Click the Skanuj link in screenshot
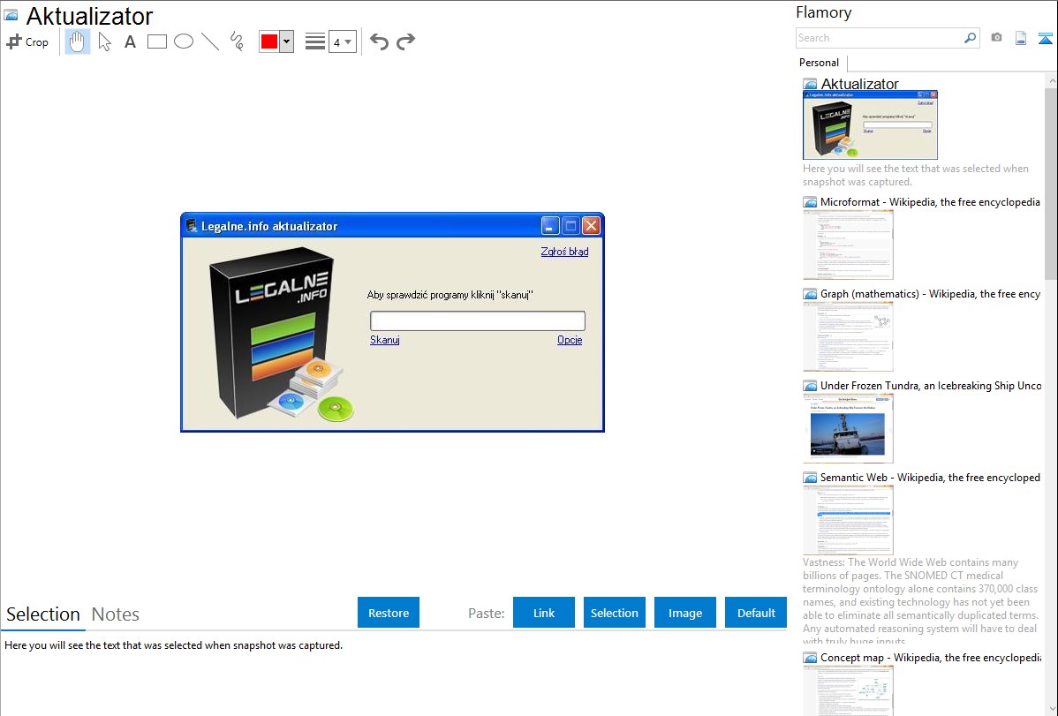 click(384, 340)
